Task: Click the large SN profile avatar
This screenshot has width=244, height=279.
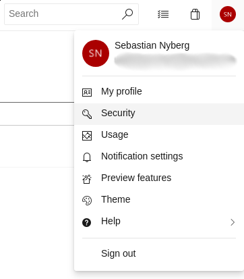Action: [x=96, y=53]
